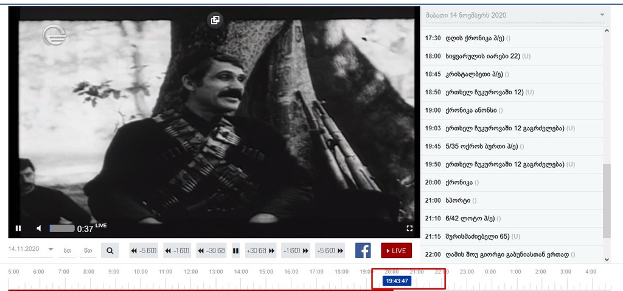Image resolution: width=623 pixels, height=291 pixels.
Task: Jump to 7:00 on the timeline
Action: tap(63, 272)
